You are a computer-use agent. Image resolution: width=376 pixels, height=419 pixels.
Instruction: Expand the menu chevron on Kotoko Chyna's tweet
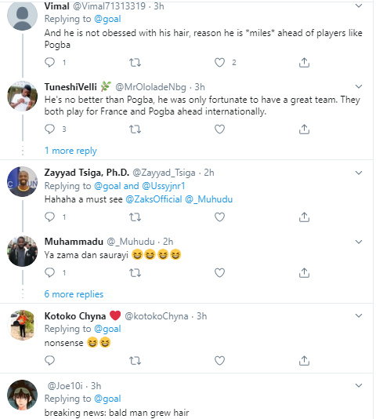[359, 315]
